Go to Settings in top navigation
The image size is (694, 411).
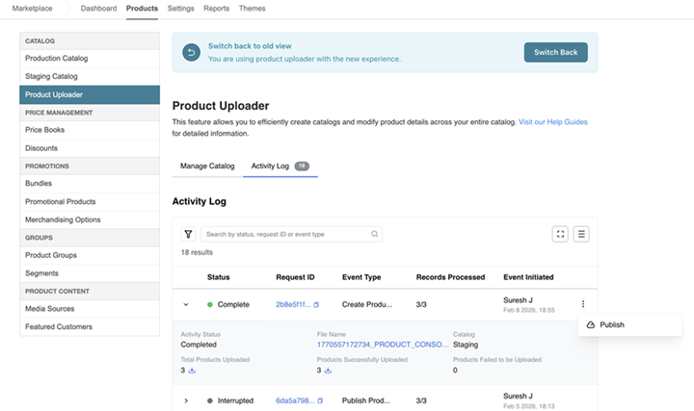click(x=180, y=8)
